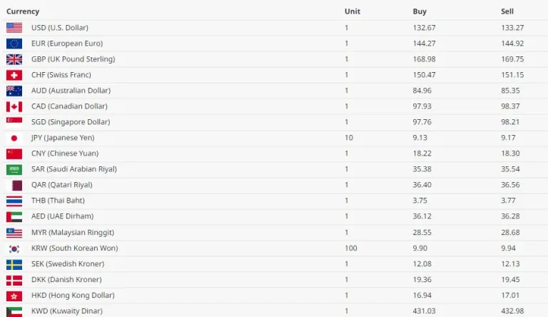
Task: Select the GBP sell rate 169.75
Action: 512,59
